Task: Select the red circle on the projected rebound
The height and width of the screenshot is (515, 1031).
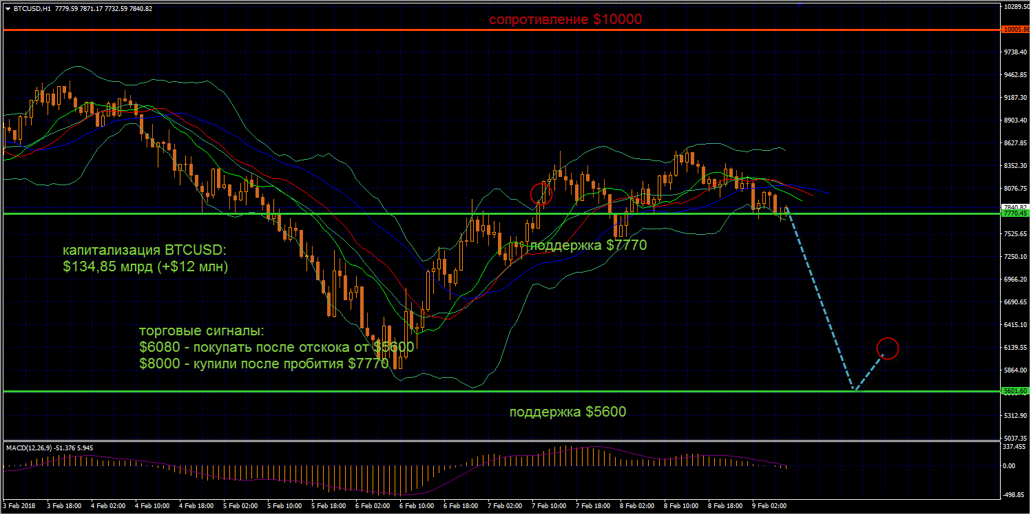Action: 888,348
